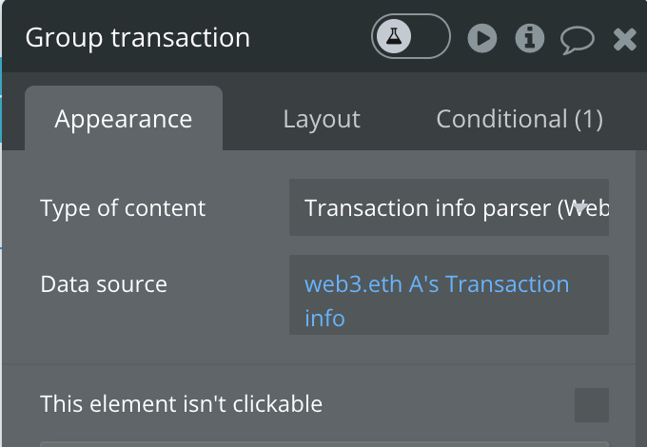This screenshot has height=447, width=647.
Task: Open the Layout tab
Action: pyautogui.click(x=322, y=119)
